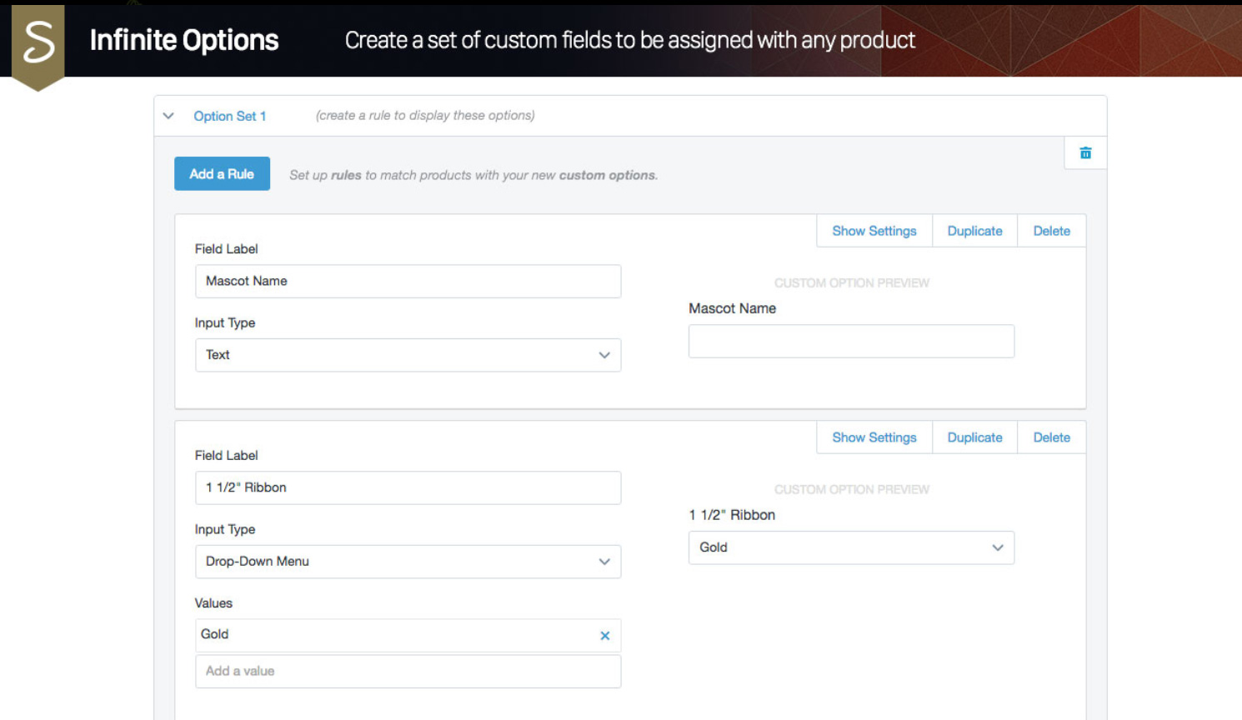Click the Add a value field
Image resolution: width=1242 pixels, height=720 pixels.
[408, 672]
